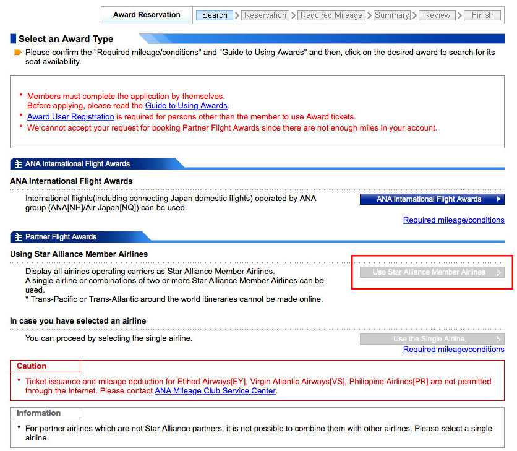
Task: Click the gift icon beside Partner Flight Awards
Action: (18, 237)
